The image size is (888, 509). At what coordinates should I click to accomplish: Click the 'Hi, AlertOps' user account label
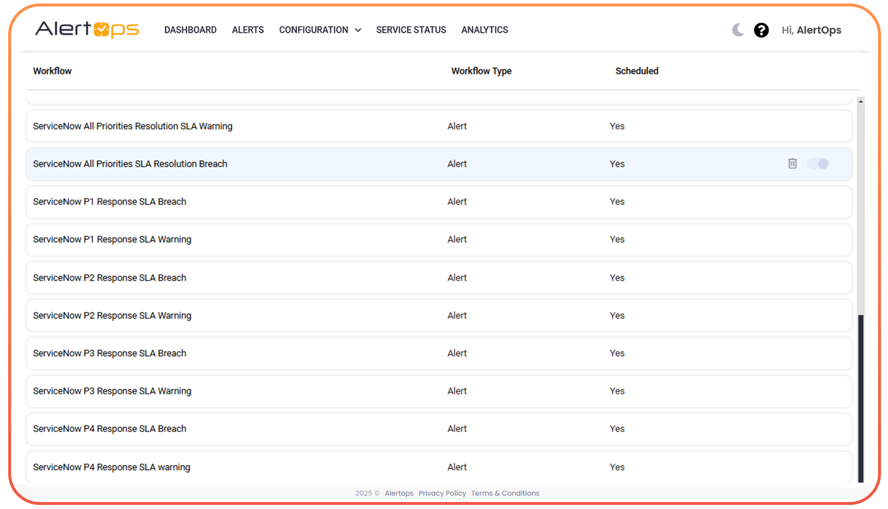(811, 30)
